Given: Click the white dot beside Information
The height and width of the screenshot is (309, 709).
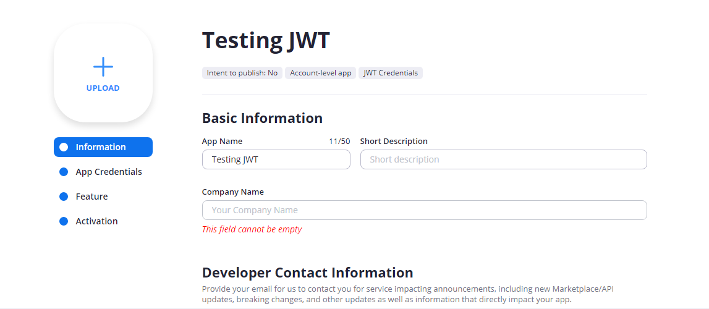Looking at the screenshot, I should click(64, 147).
